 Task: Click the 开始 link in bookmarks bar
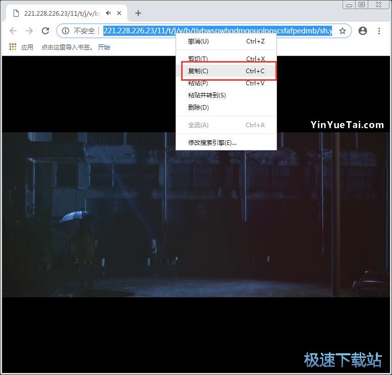[x=104, y=47]
